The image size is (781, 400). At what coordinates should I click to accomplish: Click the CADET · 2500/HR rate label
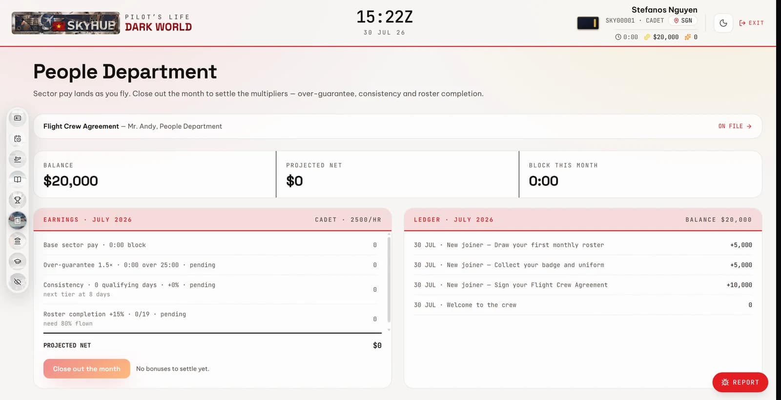(348, 220)
